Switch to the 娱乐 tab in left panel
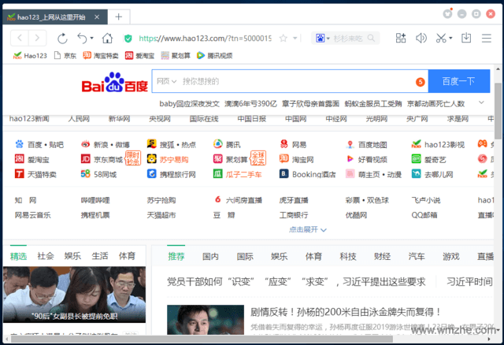Viewport: 504px width, 345px height. click(x=72, y=256)
